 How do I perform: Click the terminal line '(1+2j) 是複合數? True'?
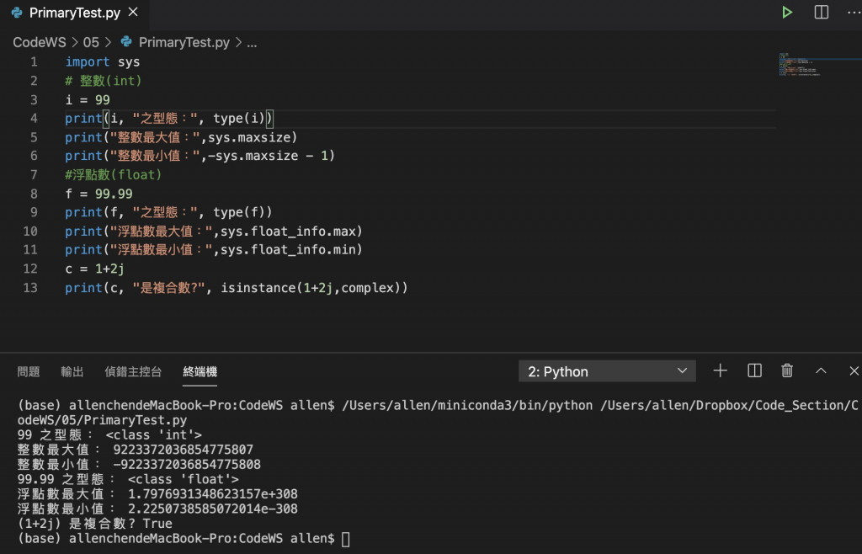[x=94, y=524]
